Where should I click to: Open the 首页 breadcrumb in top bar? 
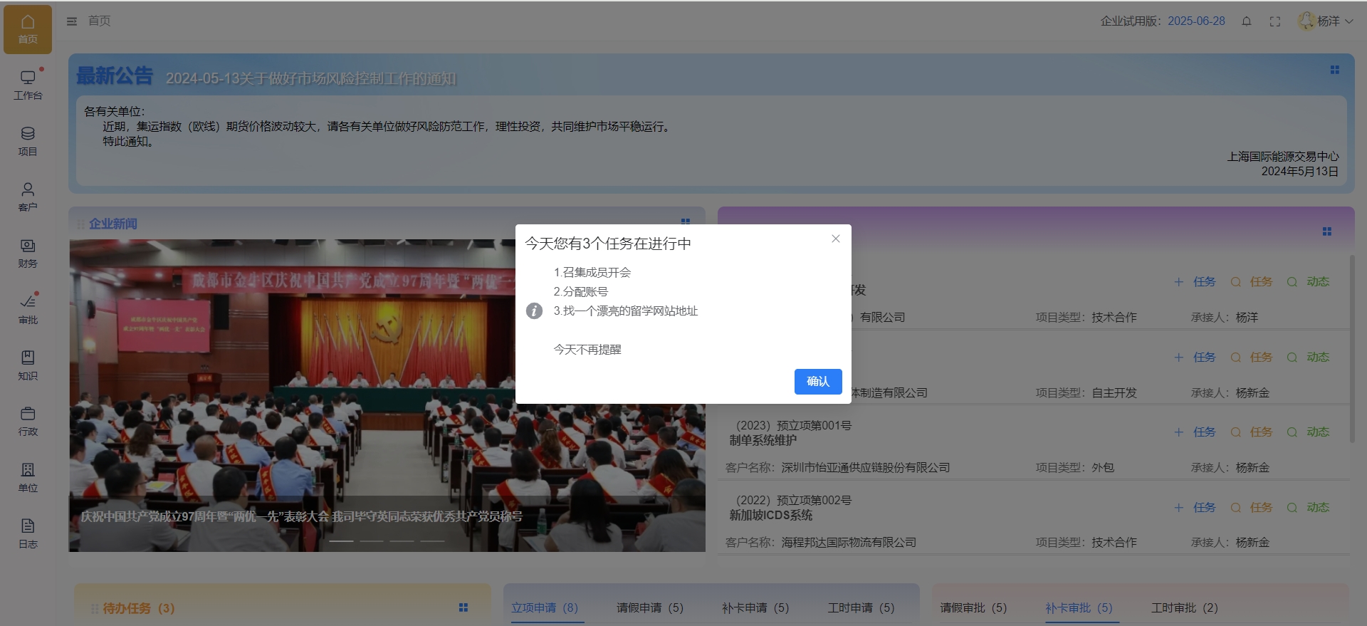(100, 21)
